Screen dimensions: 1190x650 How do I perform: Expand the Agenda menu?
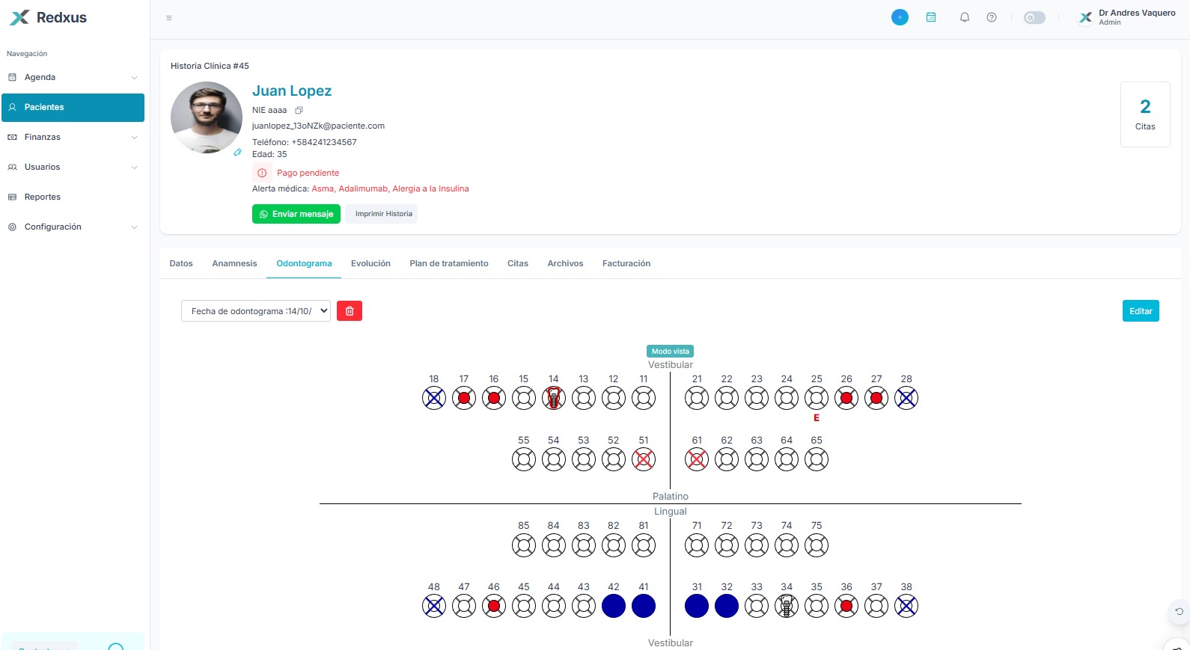tap(73, 77)
